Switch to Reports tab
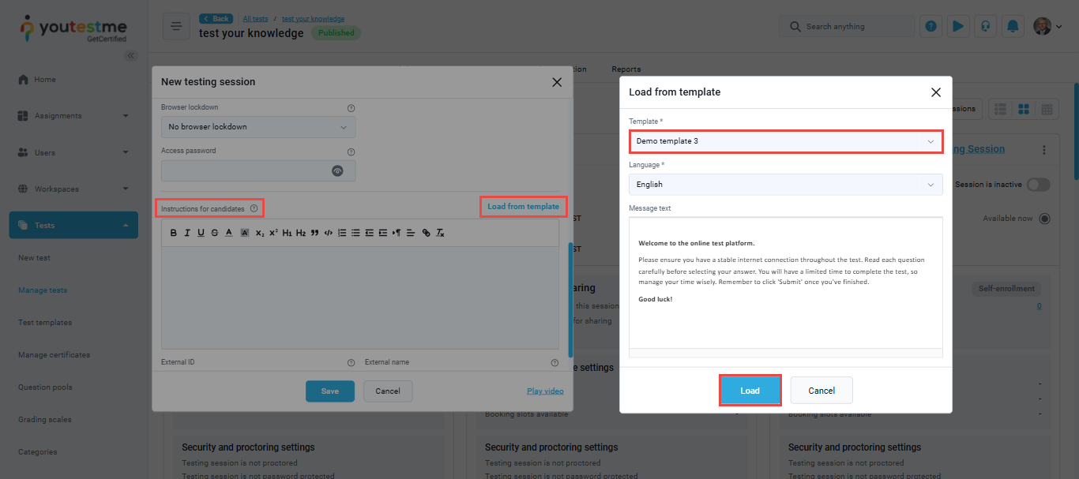1079x479 pixels. (x=626, y=69)
